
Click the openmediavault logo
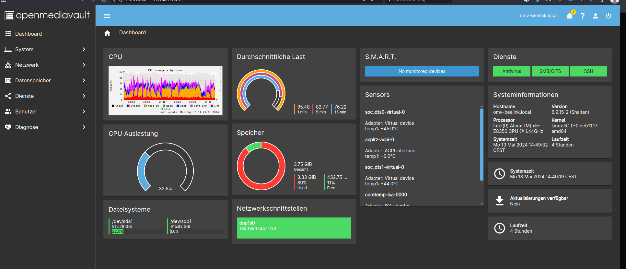[x=47, y=15]
